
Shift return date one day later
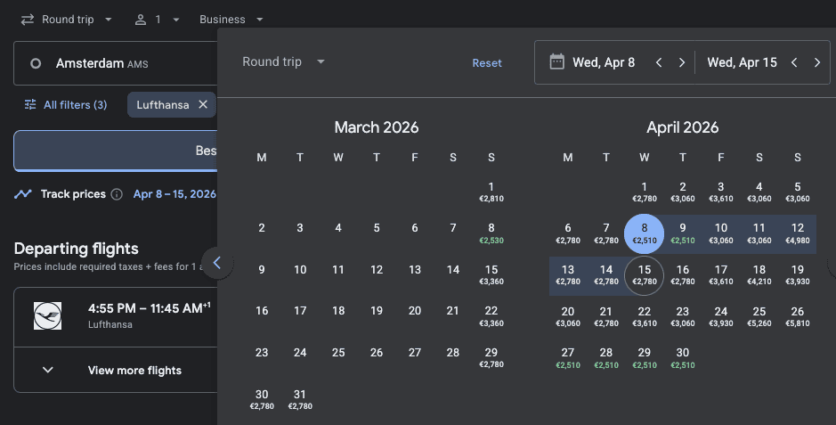[816, 62]
